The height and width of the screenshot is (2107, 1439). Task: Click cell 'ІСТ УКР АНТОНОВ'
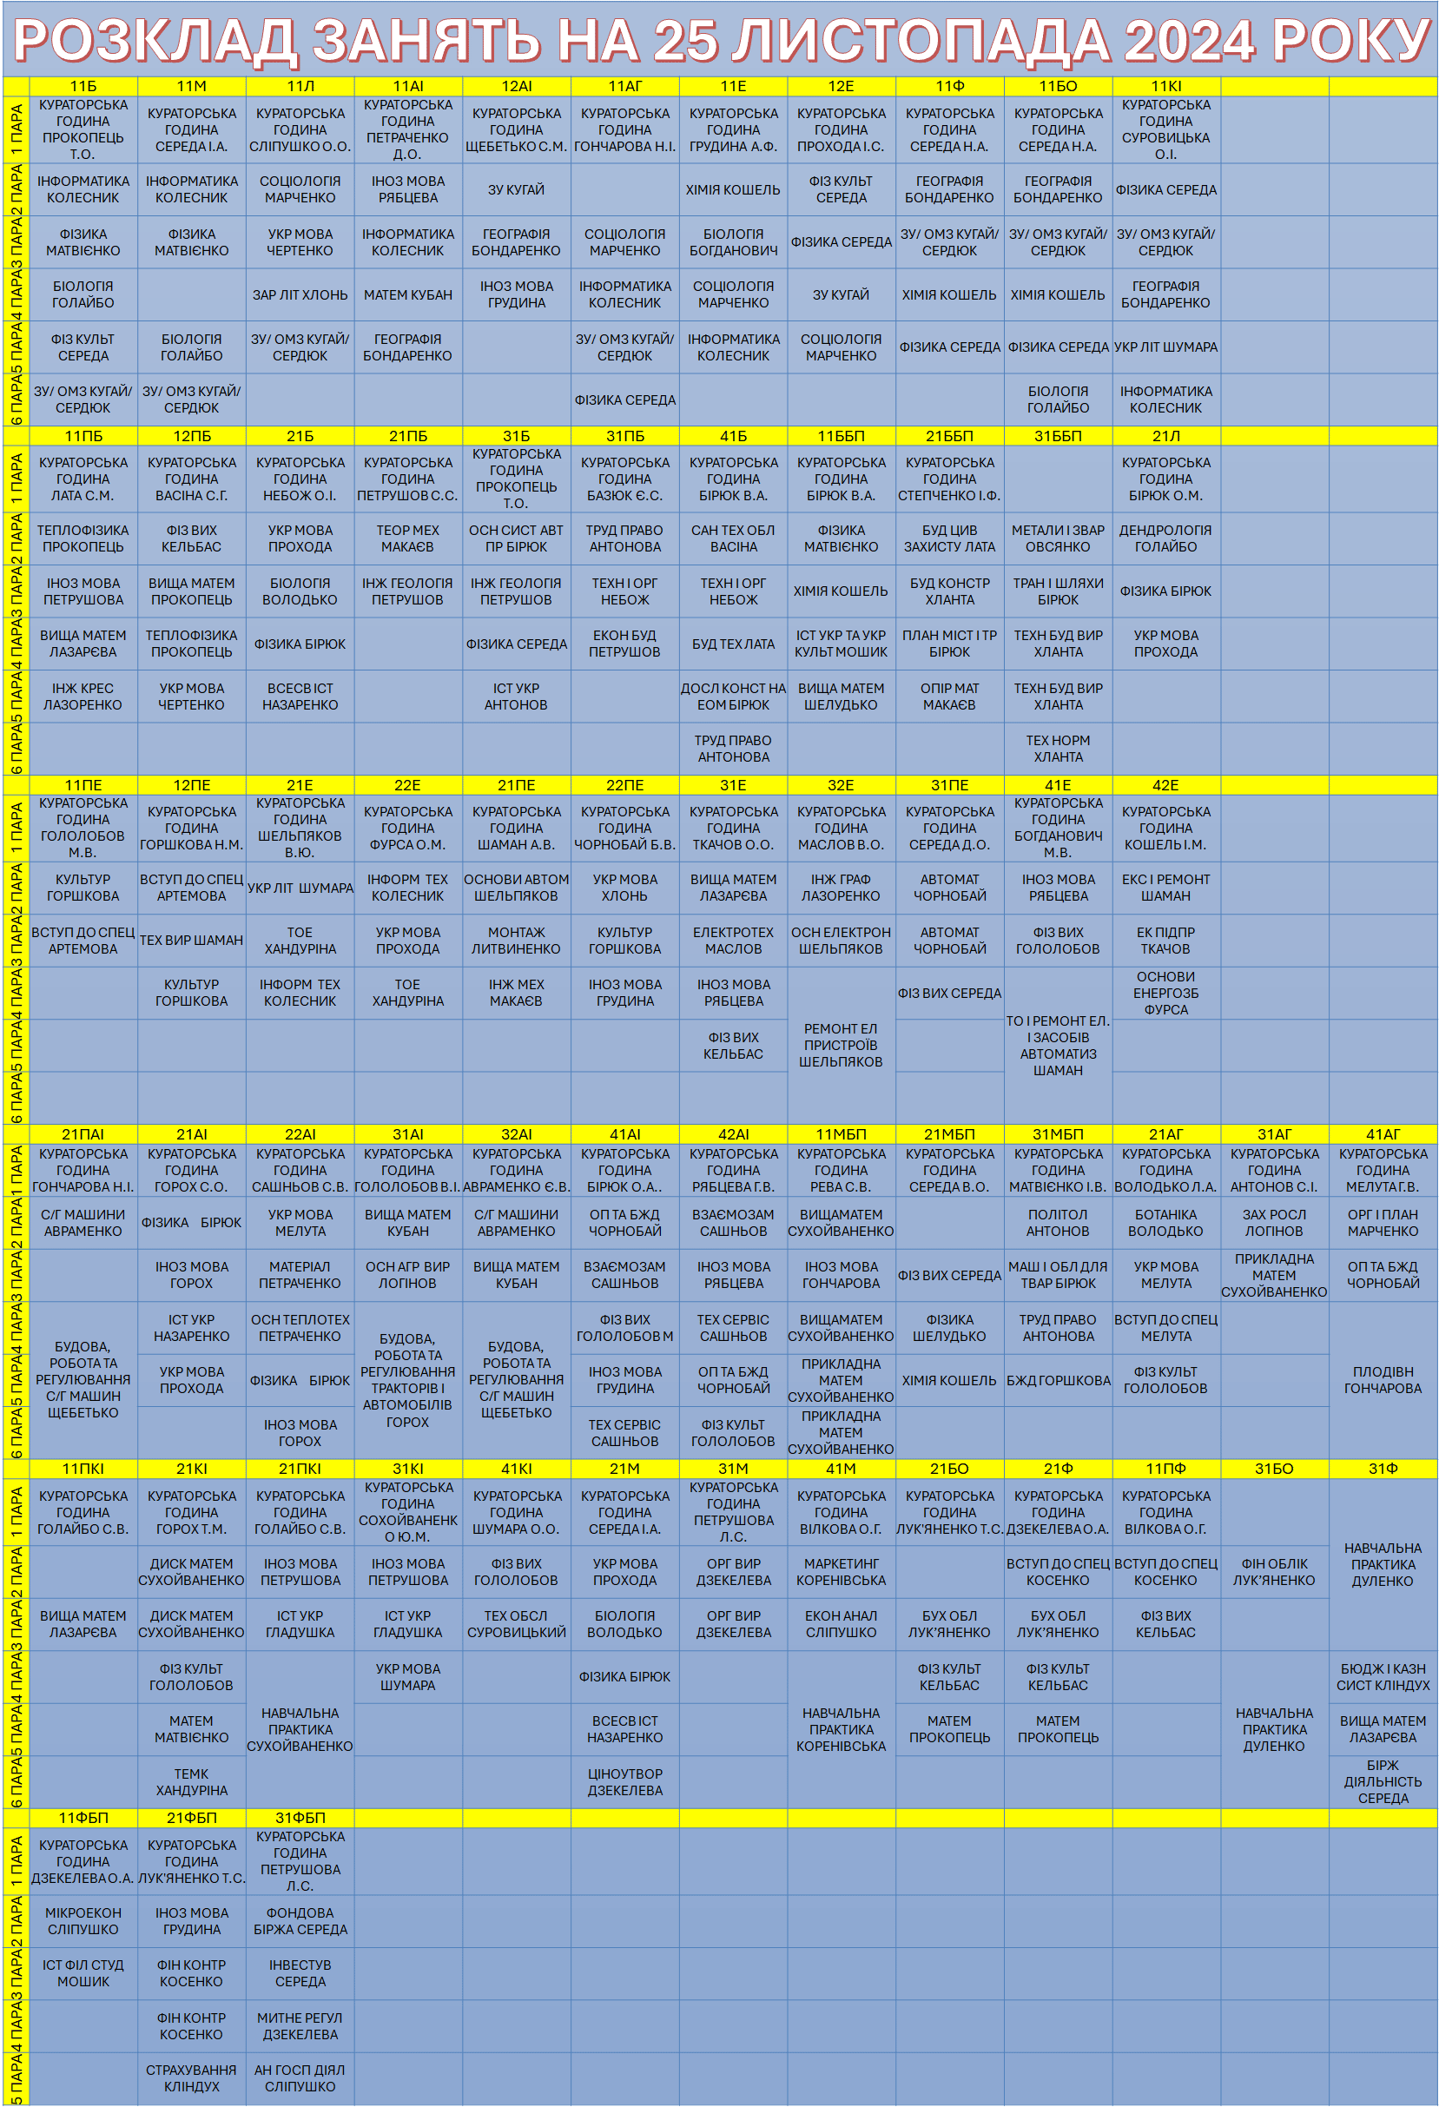516,697
